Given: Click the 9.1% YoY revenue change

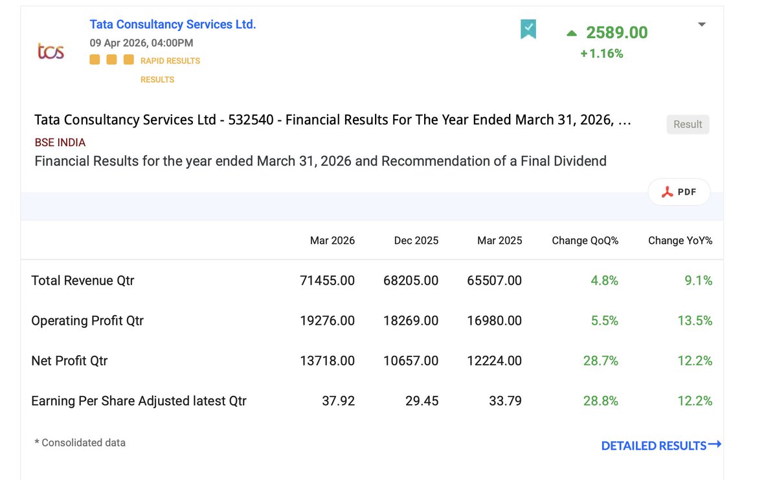Looking at the screenshot, I should point(699,281).
